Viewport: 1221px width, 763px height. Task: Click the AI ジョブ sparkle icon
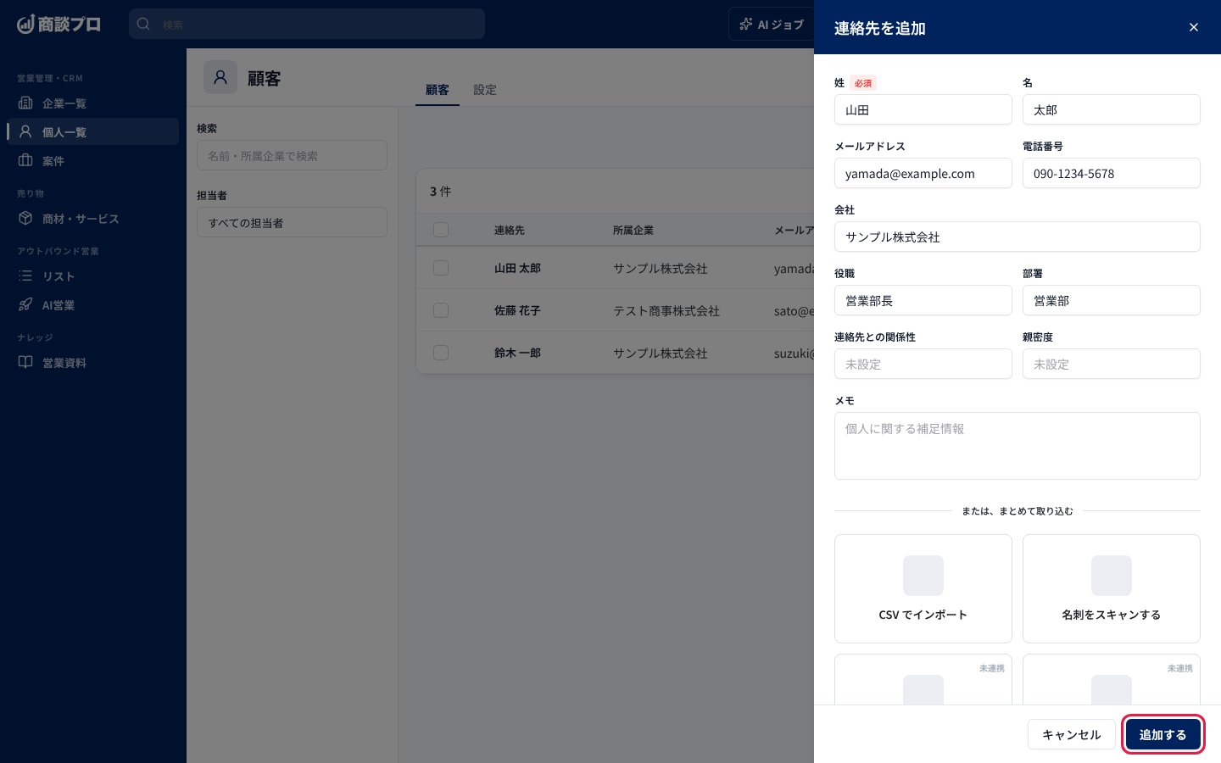(x=746, y=25)
